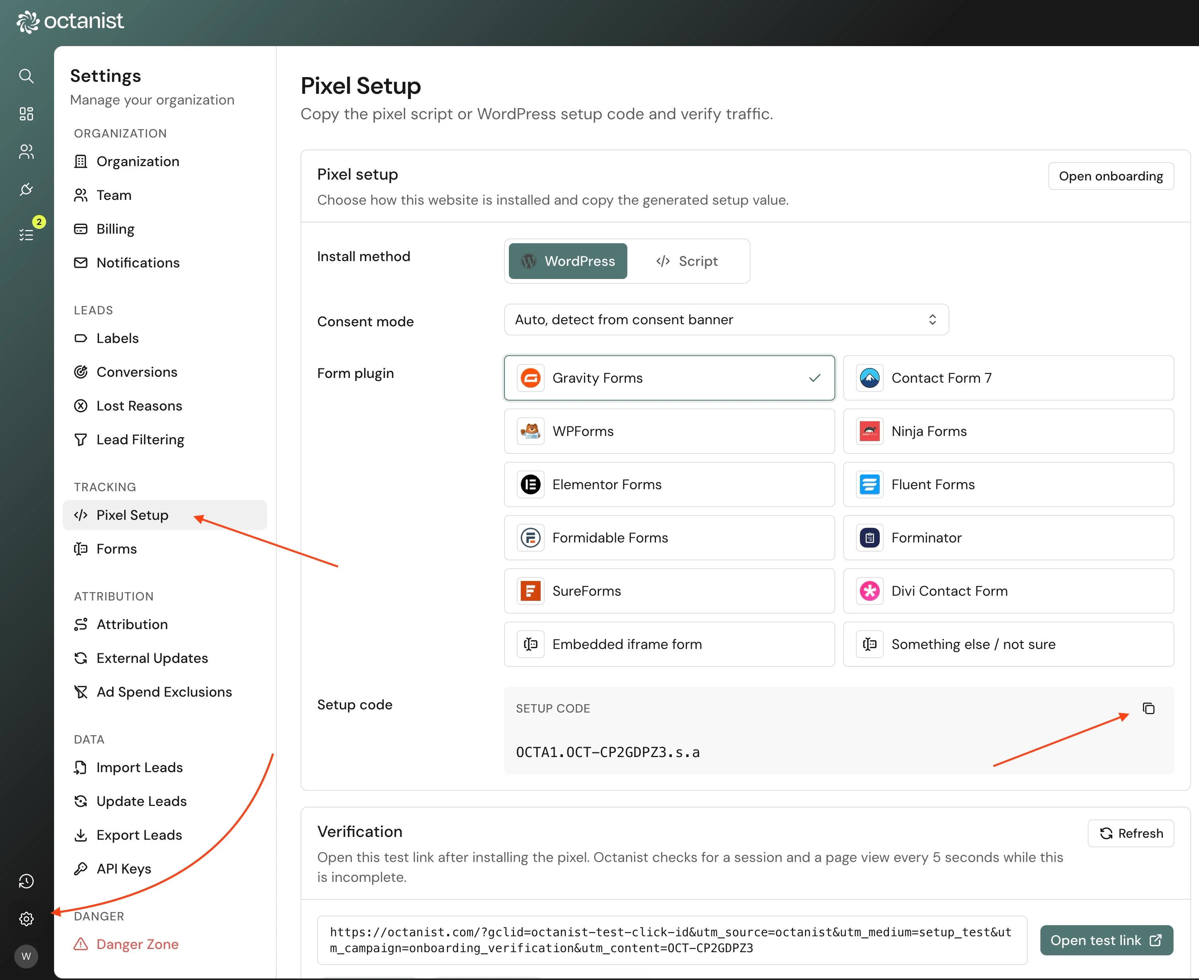1199x980 pixels.
Task: Open API Keys settings
Action: 164,869
